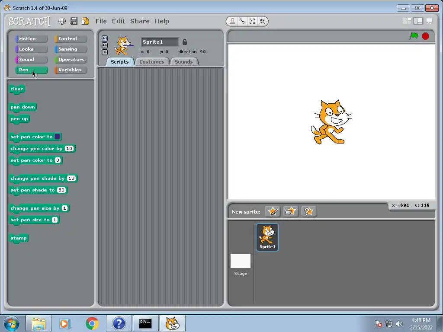Choose new sprite from file

pyautogui.click(x=290, y=211)
